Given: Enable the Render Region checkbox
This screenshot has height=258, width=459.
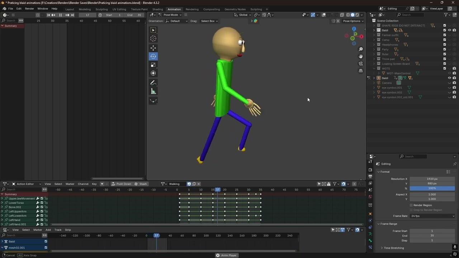Looking at the screenshot, I should (411, 205).
